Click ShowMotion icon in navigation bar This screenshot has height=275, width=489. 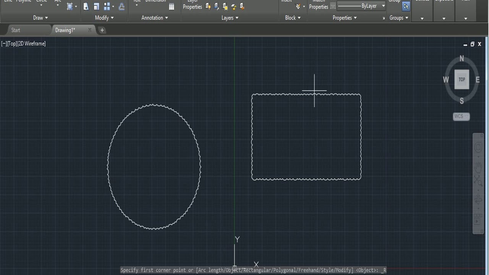point(478,219)
